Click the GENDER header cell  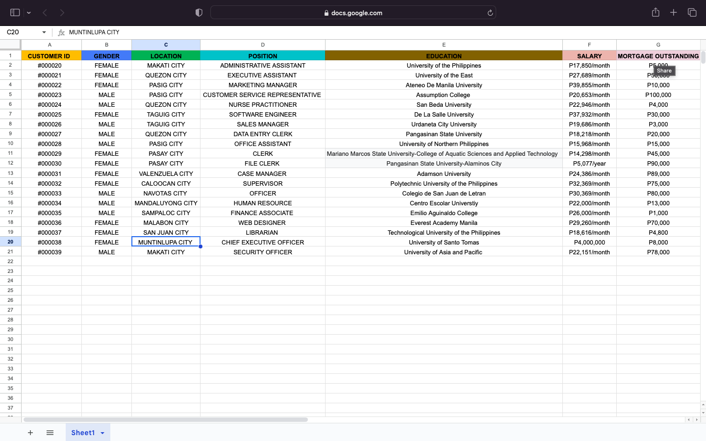pyautogui.click(x=106, y=56)
